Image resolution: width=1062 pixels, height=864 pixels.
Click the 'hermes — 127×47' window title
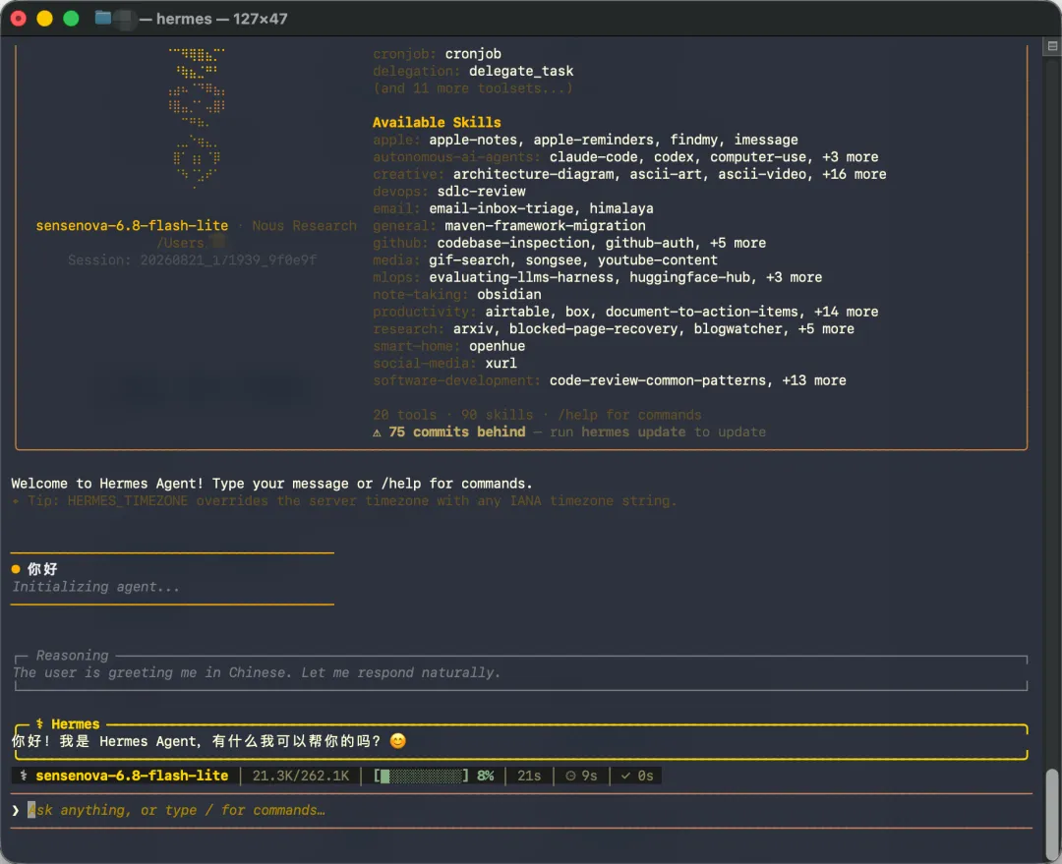coord(221,19)
